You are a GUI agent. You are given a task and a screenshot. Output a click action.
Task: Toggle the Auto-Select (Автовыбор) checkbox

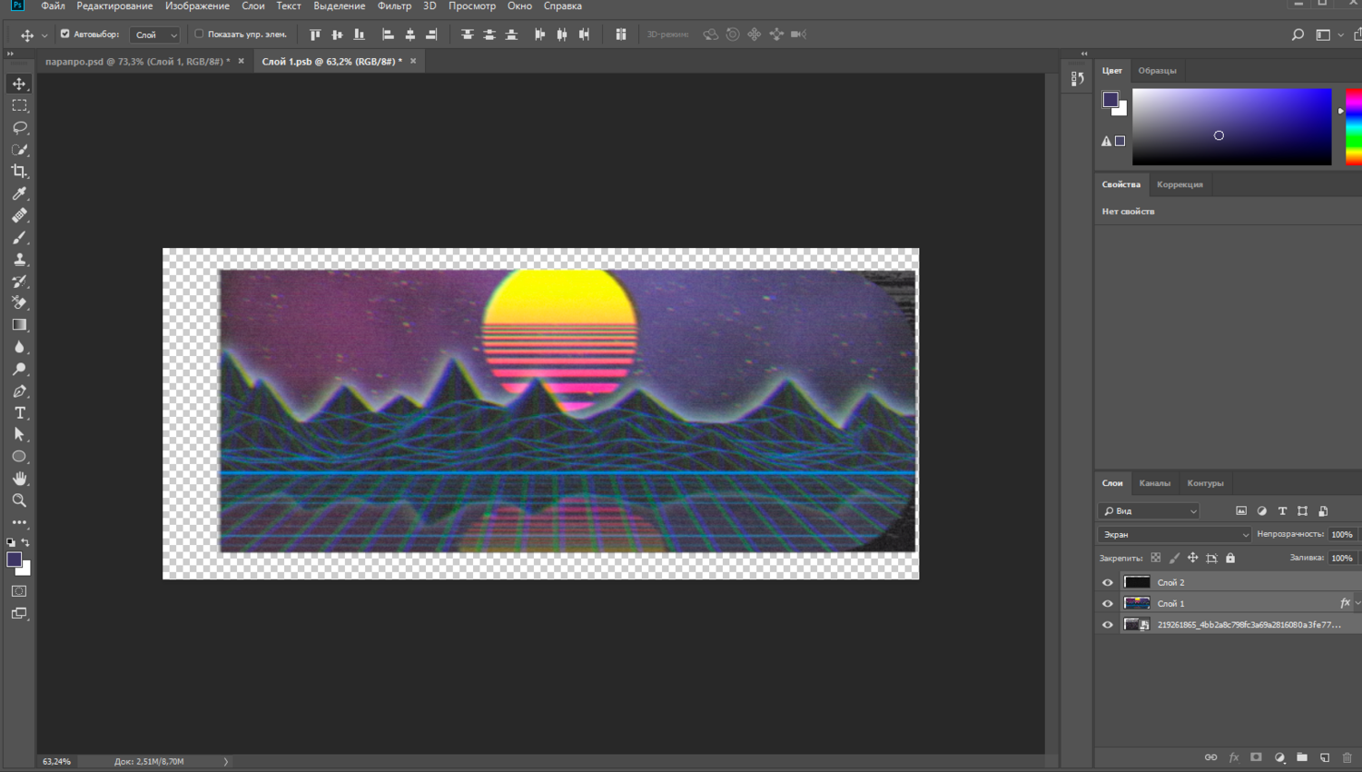coord(65,35)
